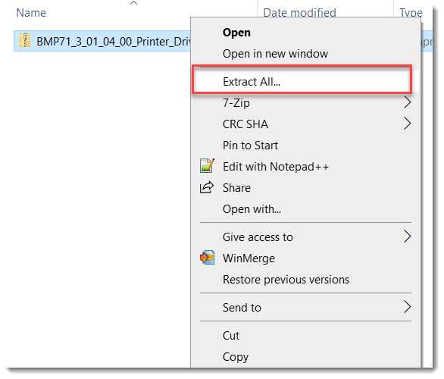Click the Type column header

coord(411,13)
